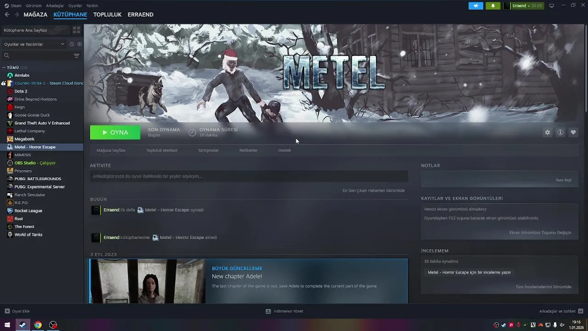Image resolution: width=588 pixels, height=331 pixels.
Task: Open Tüm İncelemelerimi Görüntüle link
Action: pyautogui.click(x=543, y=287)
